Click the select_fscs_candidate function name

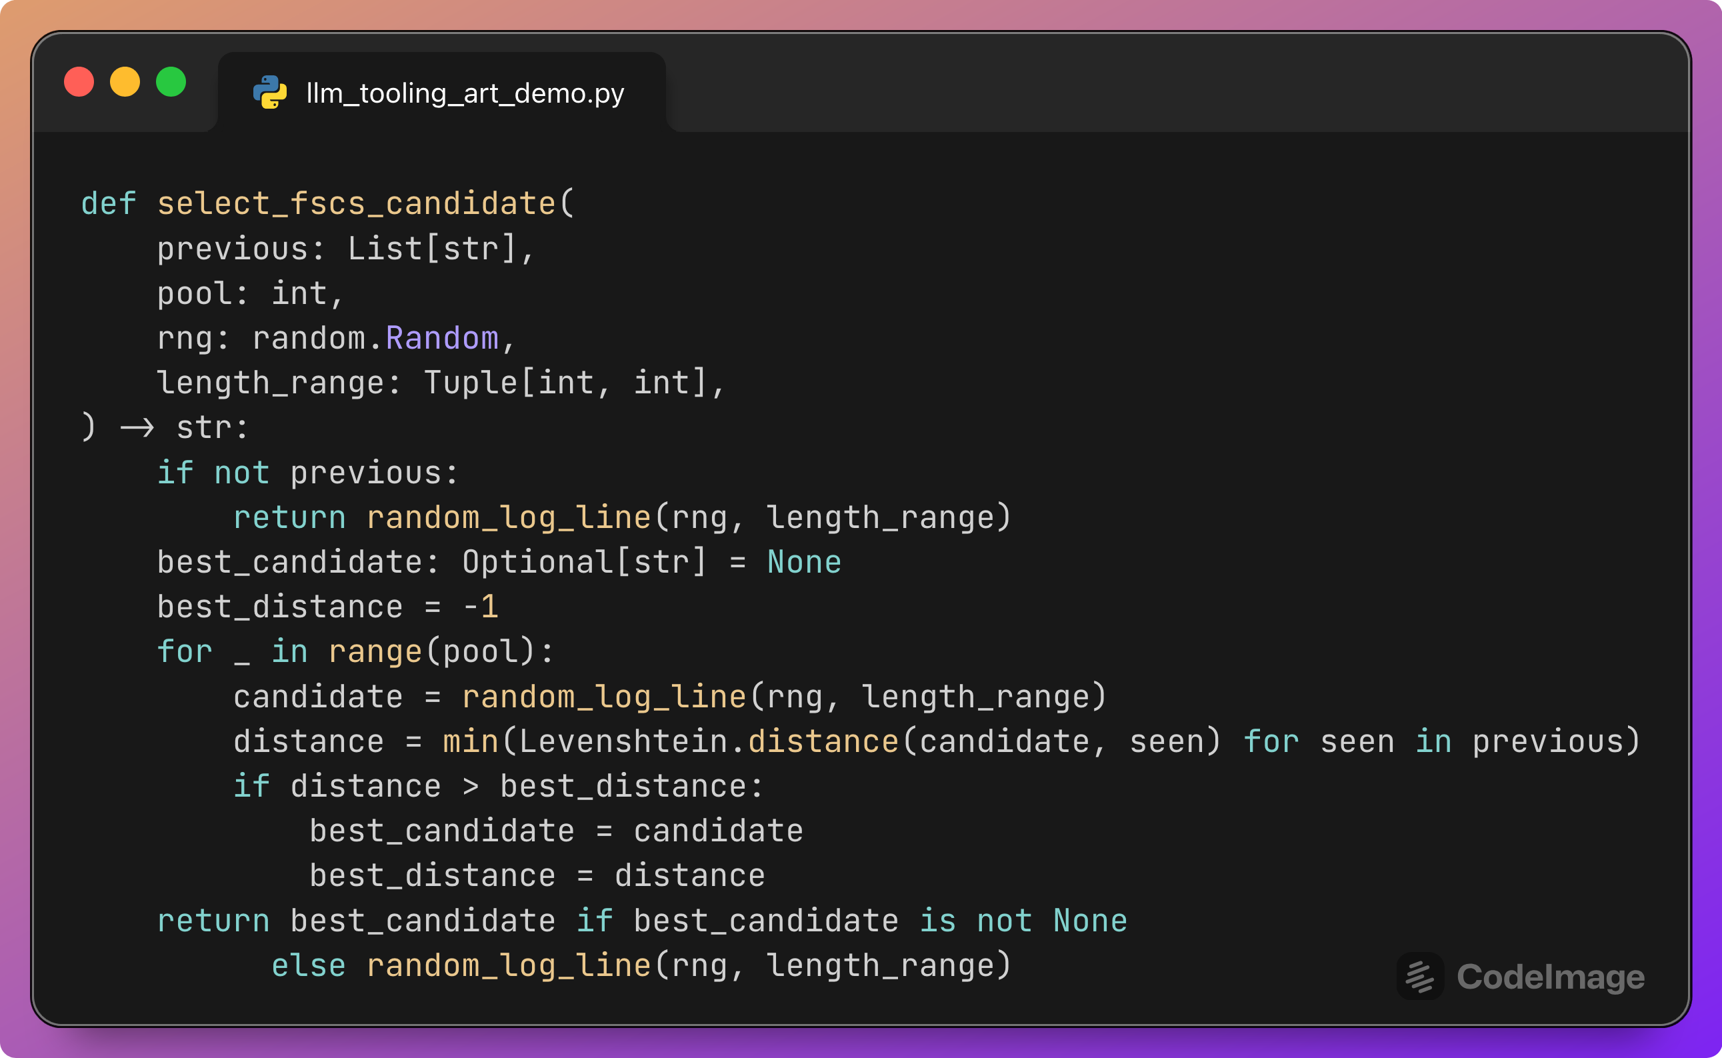pyautogui.click(x=355, y=203)
